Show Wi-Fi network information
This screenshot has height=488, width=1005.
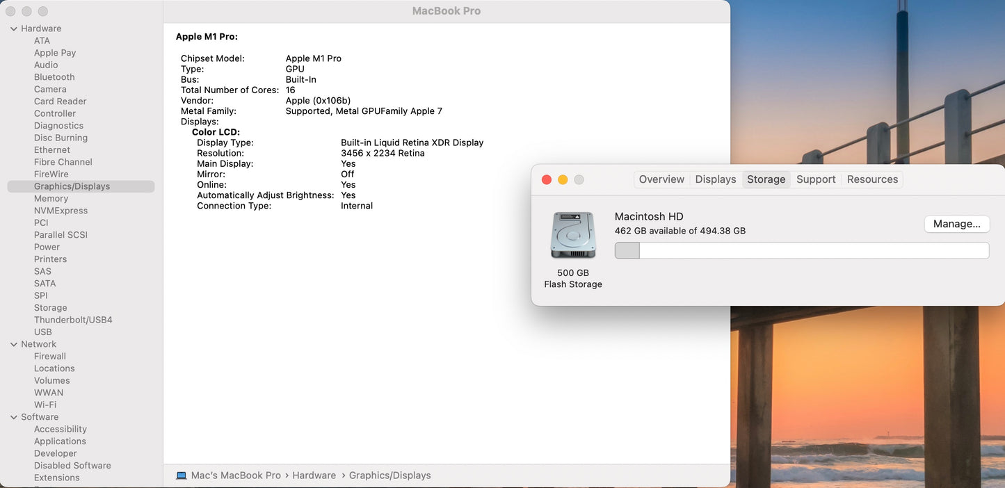[45, 405]
